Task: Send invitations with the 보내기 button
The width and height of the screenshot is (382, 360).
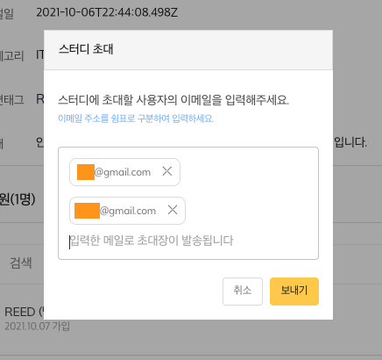Action: 294,292
